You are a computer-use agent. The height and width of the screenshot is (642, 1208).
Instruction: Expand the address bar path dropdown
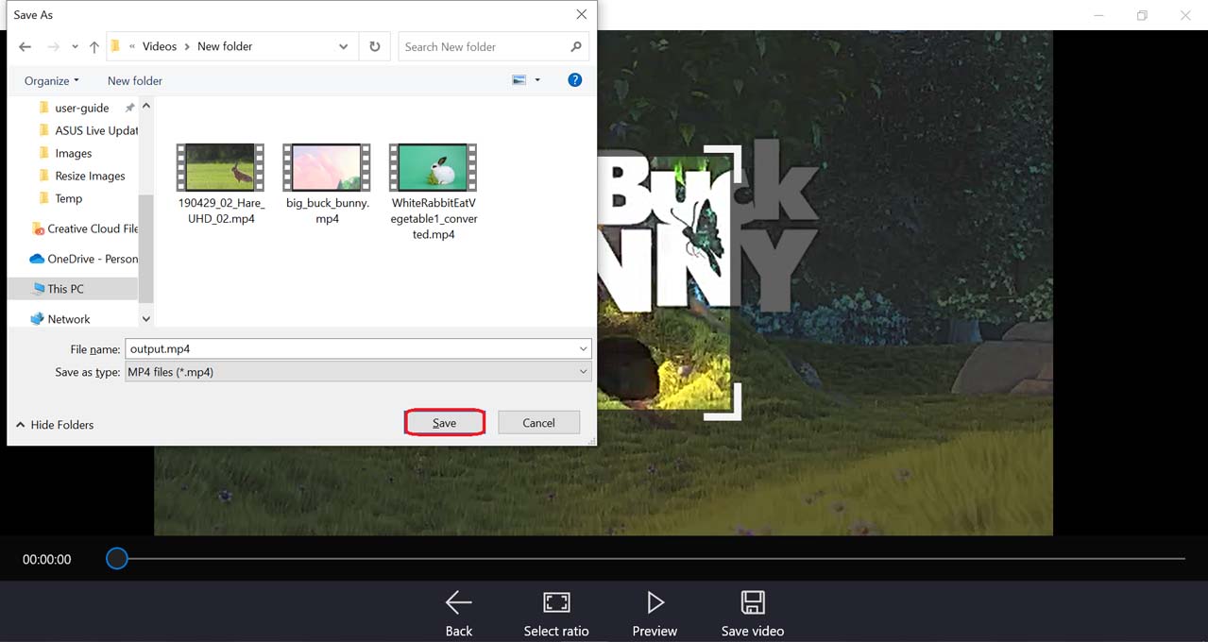point(343,46)
